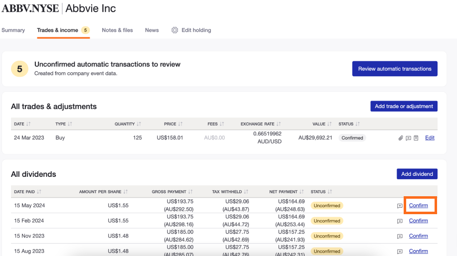Click the gear icon beside Edit holding
Screen dimensions: 457x256
point(174,30)
